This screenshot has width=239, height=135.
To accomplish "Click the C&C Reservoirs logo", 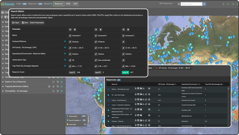I will pos(7,4).
